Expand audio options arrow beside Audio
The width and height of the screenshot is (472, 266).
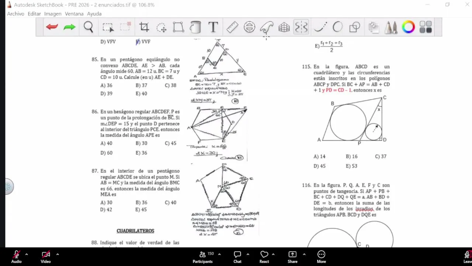[x=27, y=254]
